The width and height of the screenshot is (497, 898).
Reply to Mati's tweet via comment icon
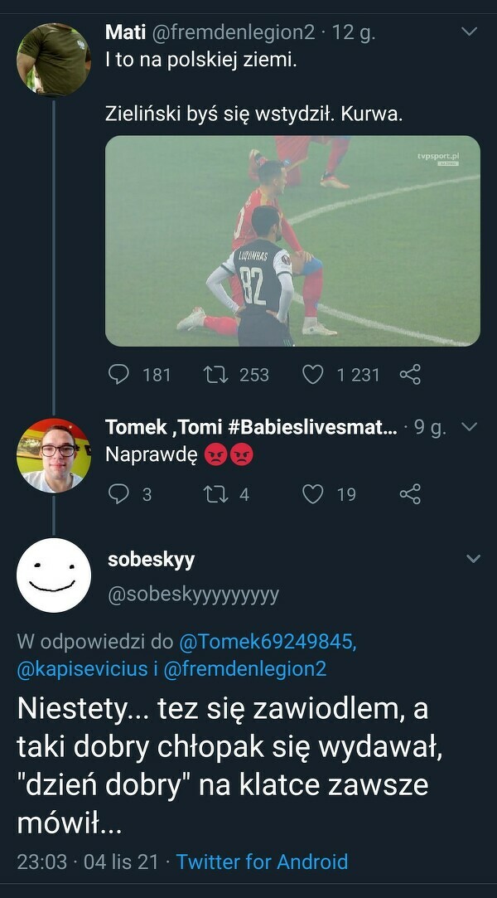[119, 375]
